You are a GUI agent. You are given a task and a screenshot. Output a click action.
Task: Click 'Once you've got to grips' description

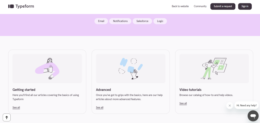pyautogui.click(x=129, y=97)
